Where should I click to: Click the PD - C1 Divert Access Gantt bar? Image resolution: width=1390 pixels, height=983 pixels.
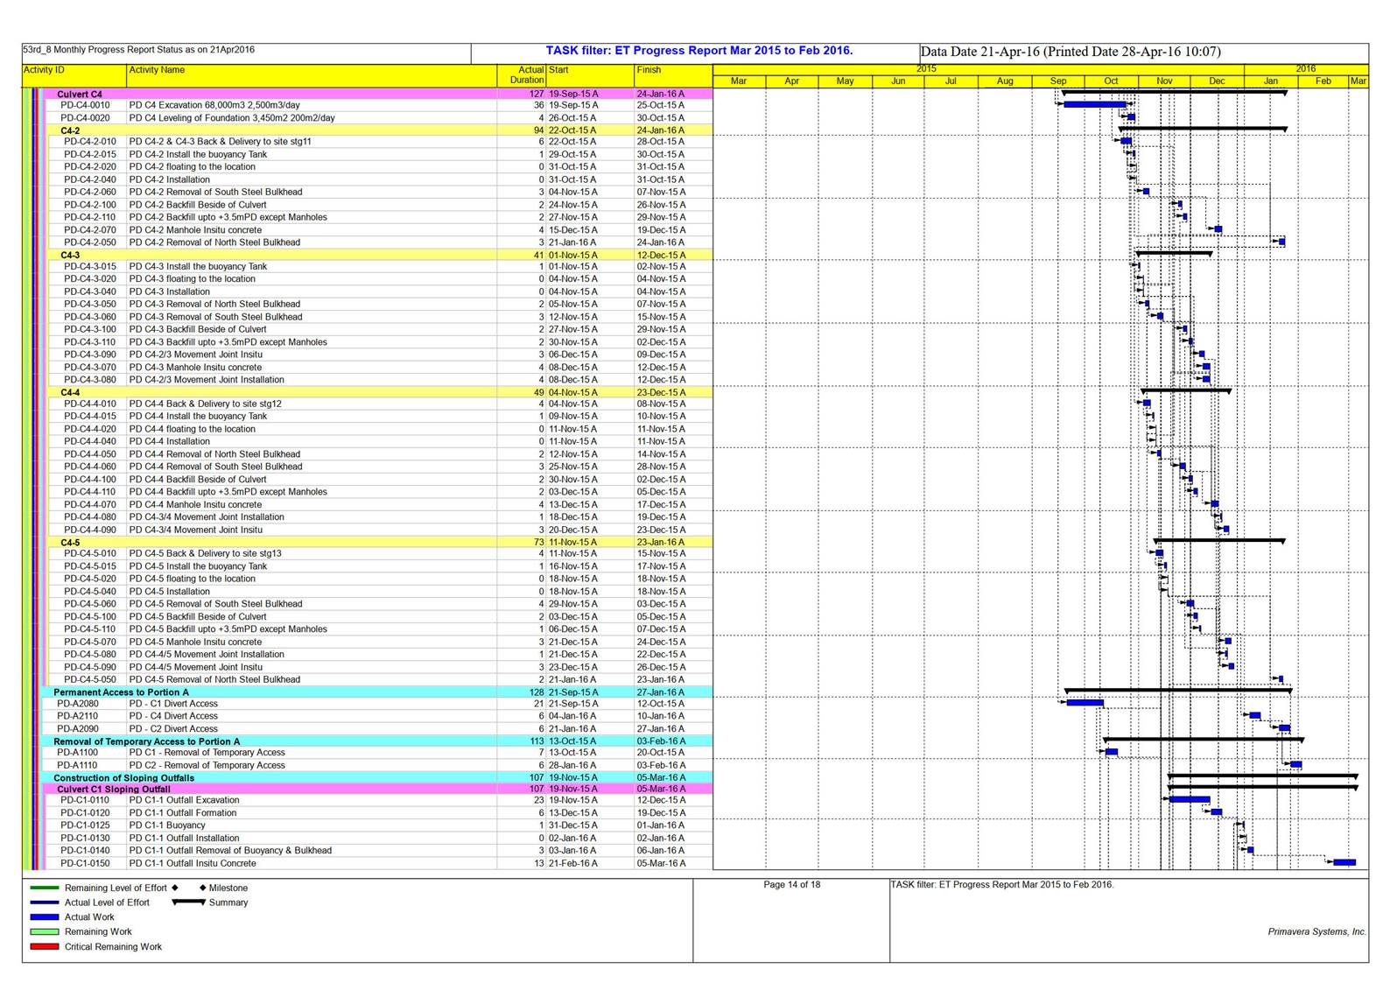tap(1085, 703)
